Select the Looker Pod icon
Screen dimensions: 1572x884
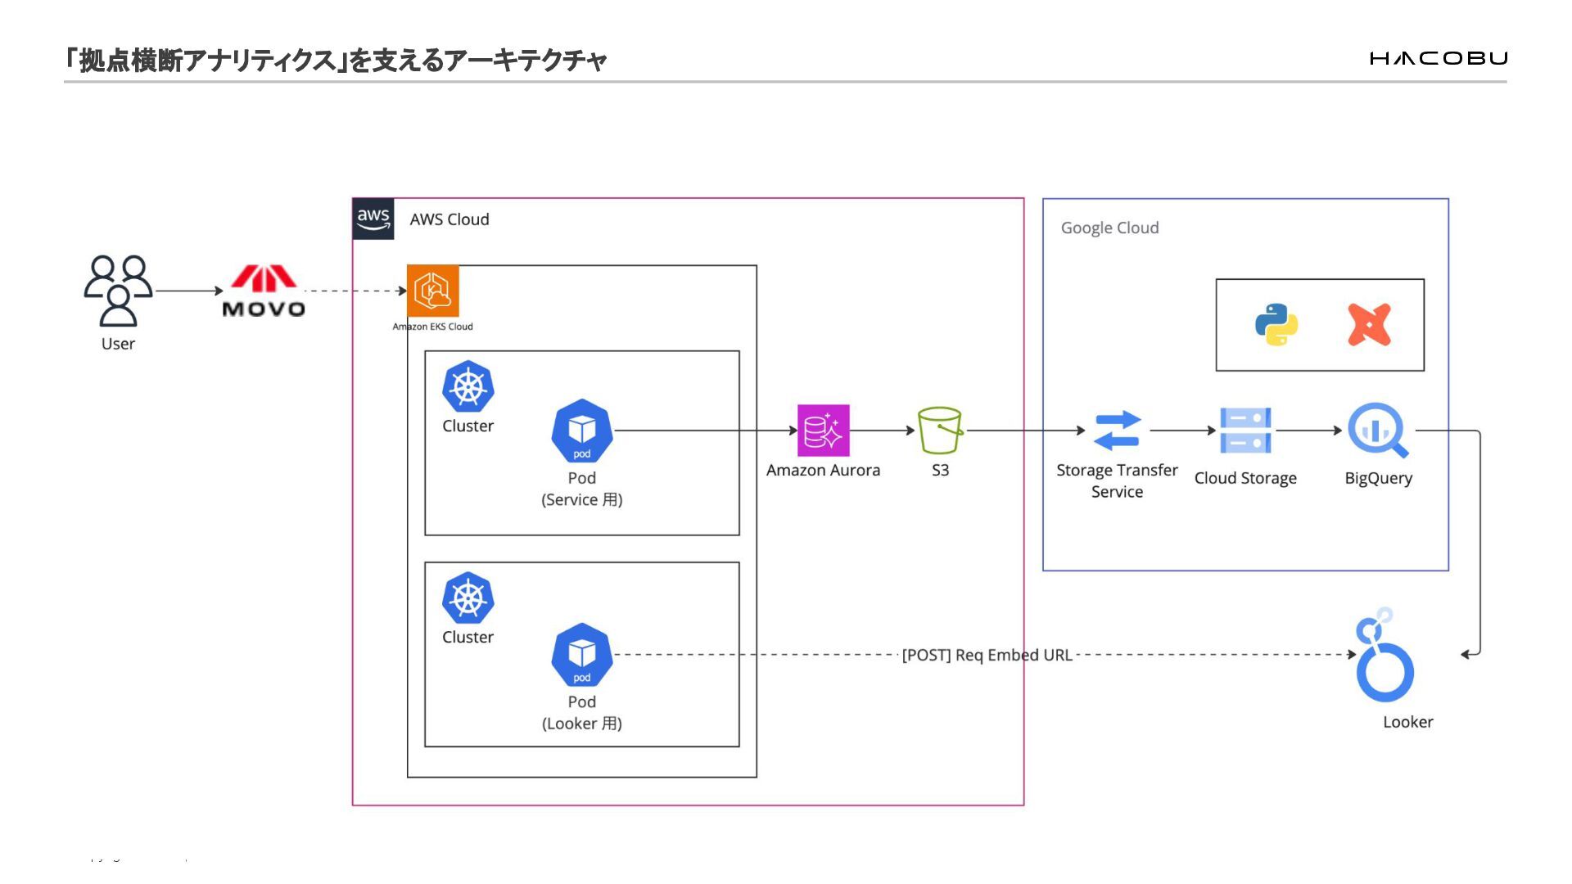coord(582,655)
